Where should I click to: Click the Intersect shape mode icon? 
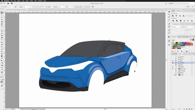180,16
